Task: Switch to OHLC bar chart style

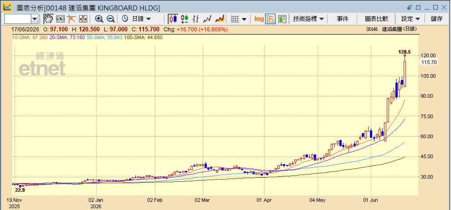Action: [196, 19]
